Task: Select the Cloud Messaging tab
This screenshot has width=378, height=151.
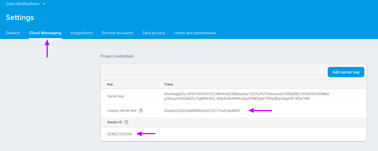Action: pos(45,33)
